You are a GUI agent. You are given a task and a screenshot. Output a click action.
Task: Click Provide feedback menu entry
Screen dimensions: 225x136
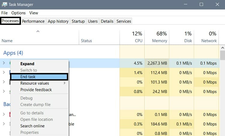click(x=36, y=90)
